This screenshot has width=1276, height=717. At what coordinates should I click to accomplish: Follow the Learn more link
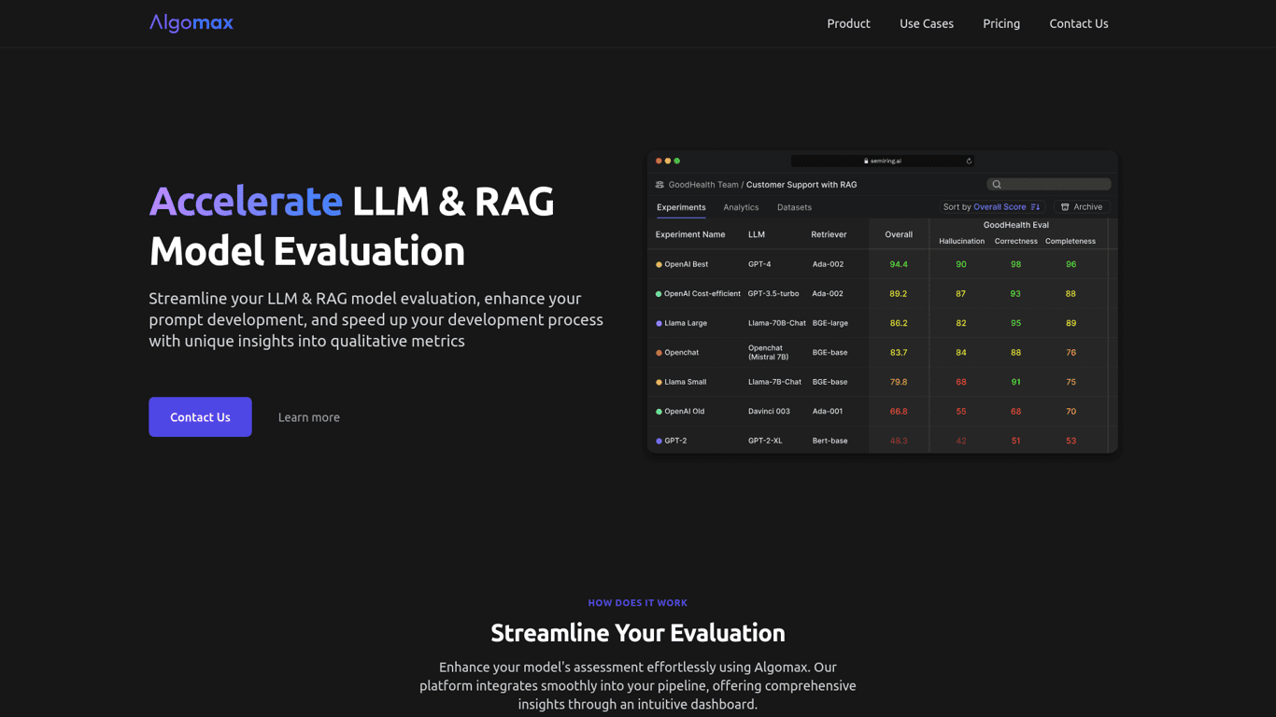[x=308, y=417]
